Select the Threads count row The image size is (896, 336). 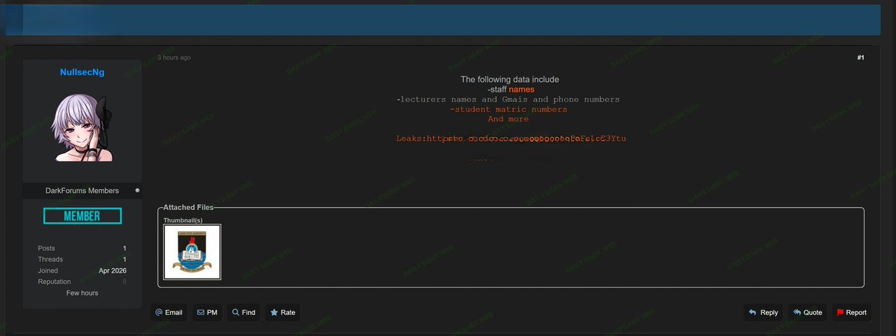tap(82, 259)
